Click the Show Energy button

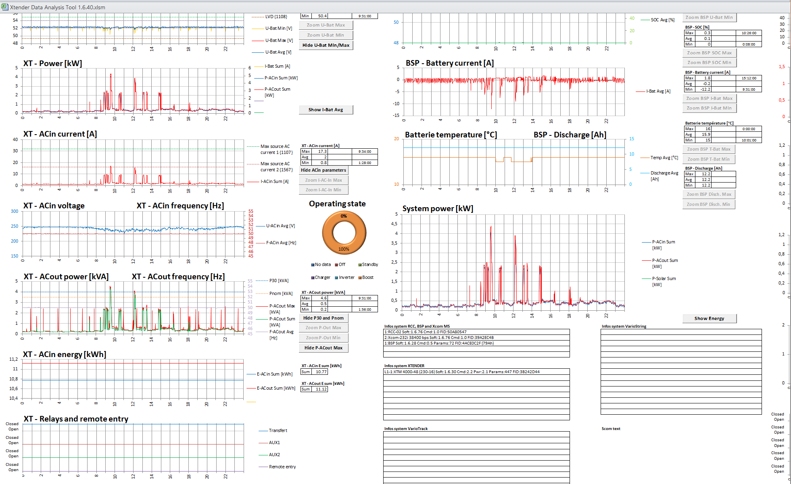point(709,318)
